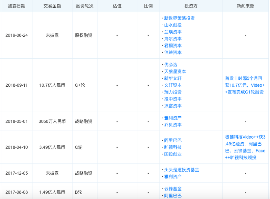Select the amount 10.7亿人民币

(x=52, y=85)
